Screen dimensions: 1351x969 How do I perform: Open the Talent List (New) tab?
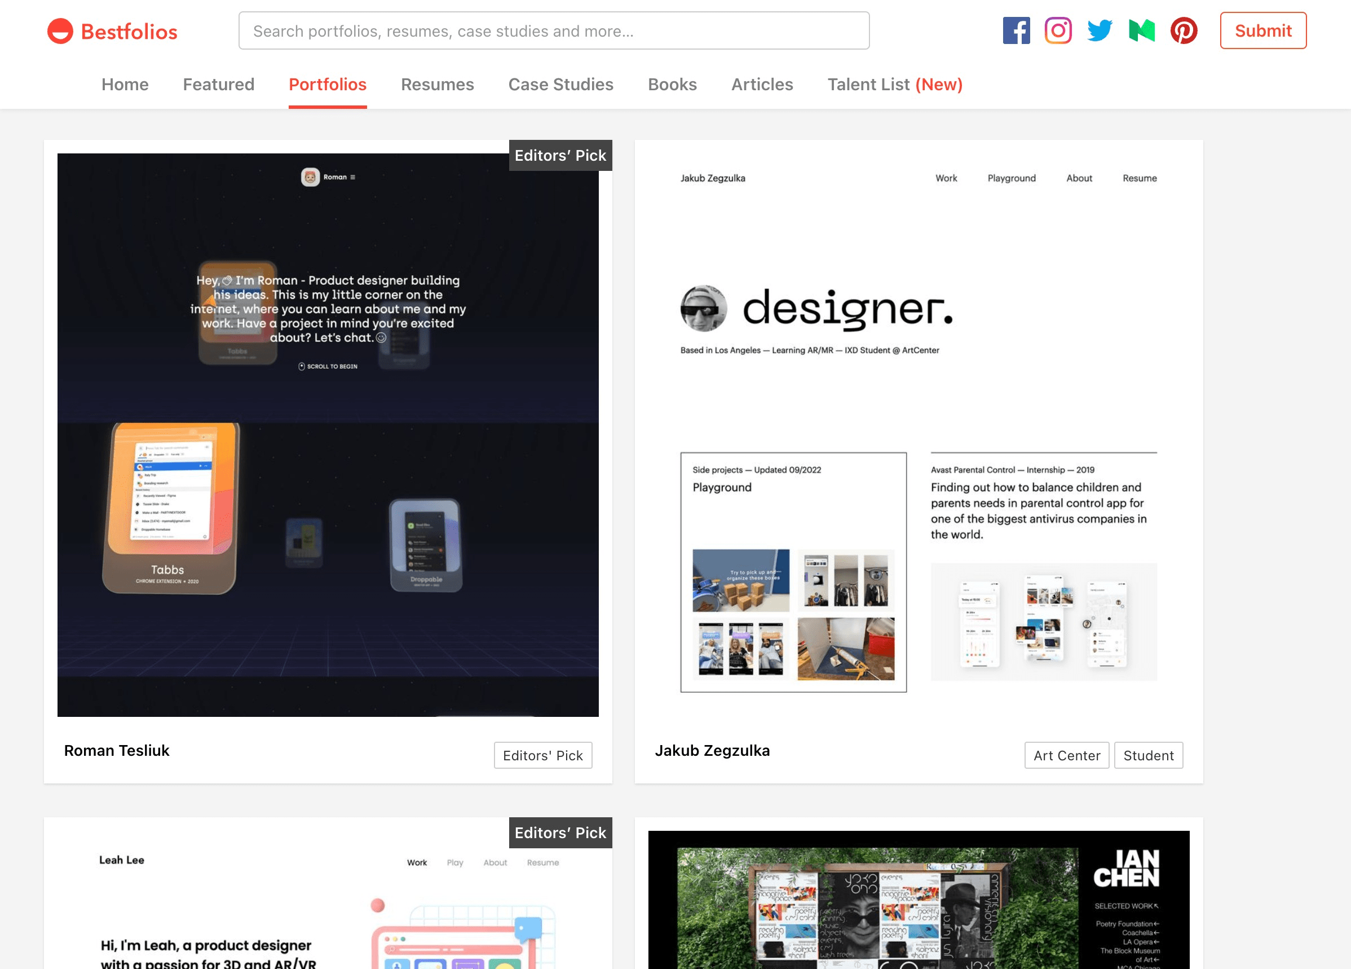pos(895,85)
